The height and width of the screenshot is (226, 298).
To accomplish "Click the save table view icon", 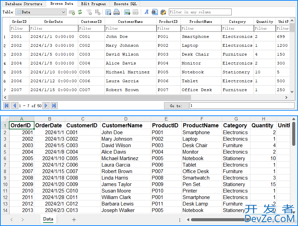I will click(108, 12).
